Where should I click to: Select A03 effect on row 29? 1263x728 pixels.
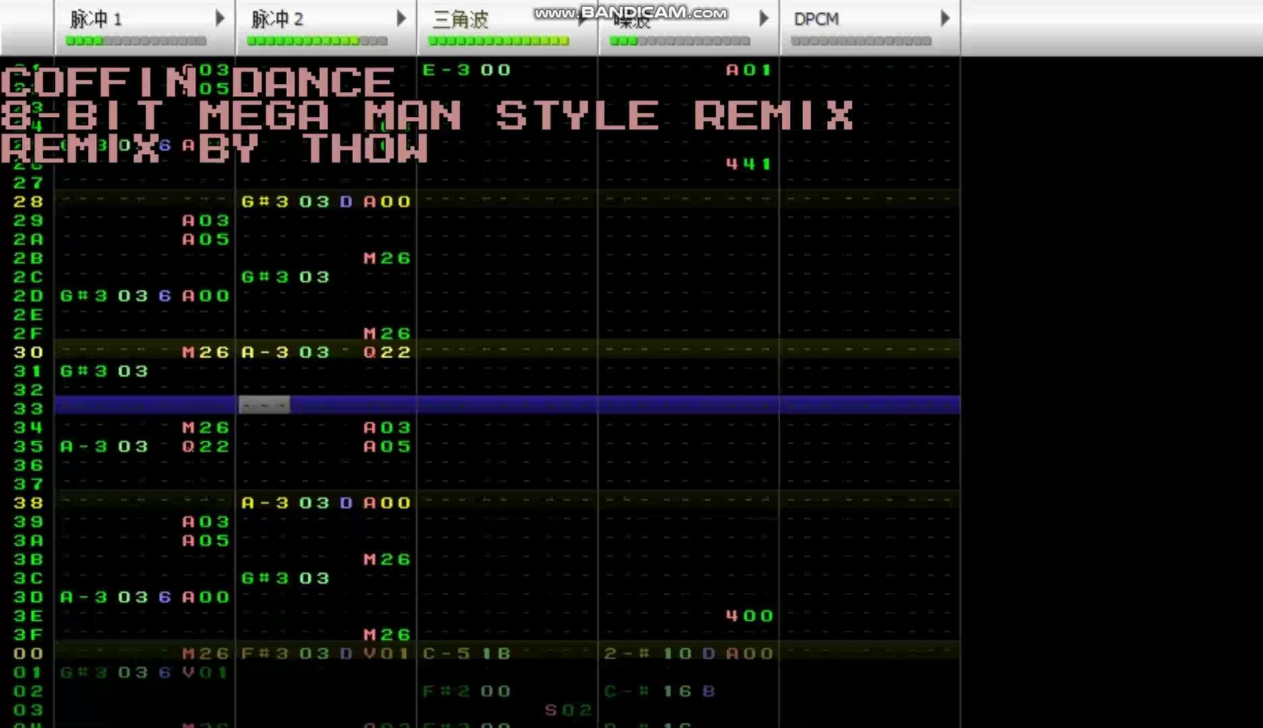206,220
